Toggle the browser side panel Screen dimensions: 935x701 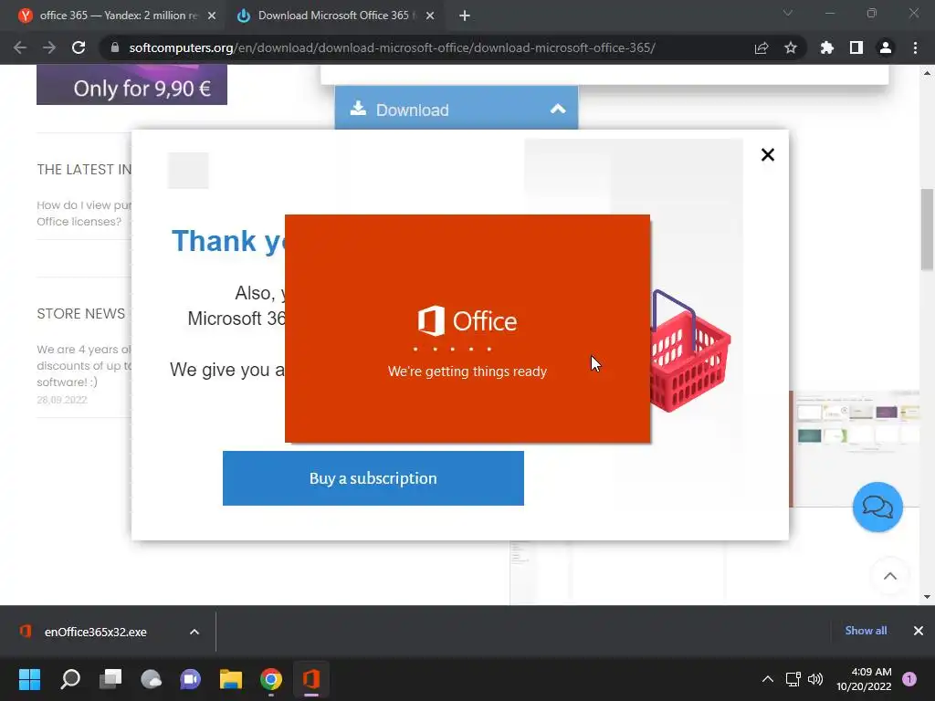click(856, 47)
